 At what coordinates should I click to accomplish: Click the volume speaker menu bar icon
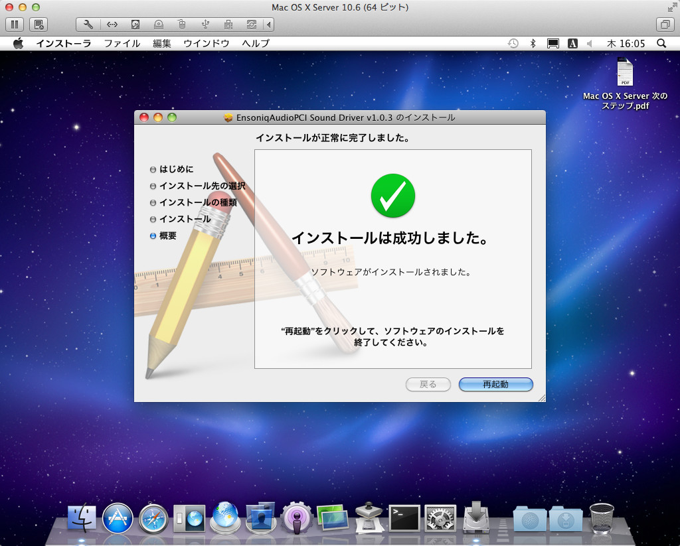point(590,43)
